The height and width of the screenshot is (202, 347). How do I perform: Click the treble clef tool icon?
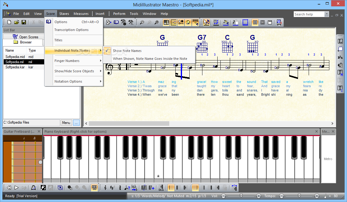click(x=105, y=188)
